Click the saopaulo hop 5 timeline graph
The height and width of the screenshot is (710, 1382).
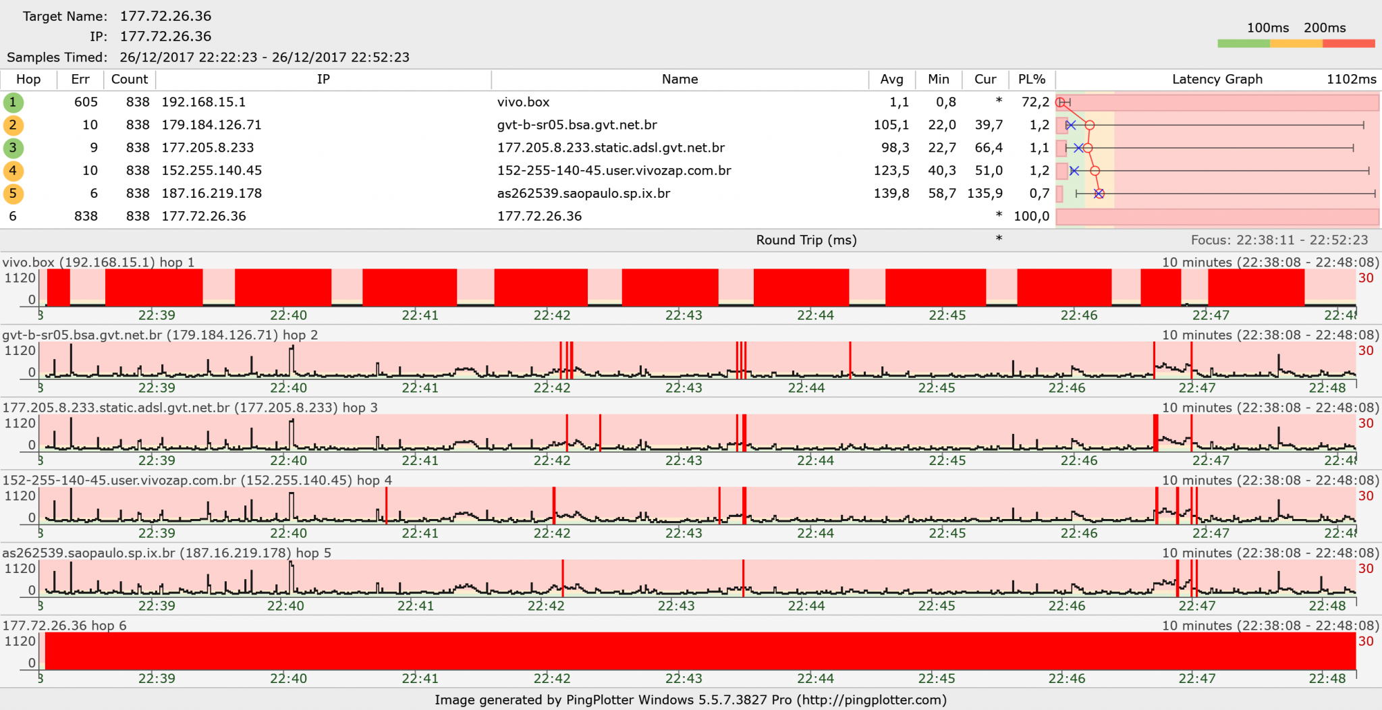coord(698,578)
